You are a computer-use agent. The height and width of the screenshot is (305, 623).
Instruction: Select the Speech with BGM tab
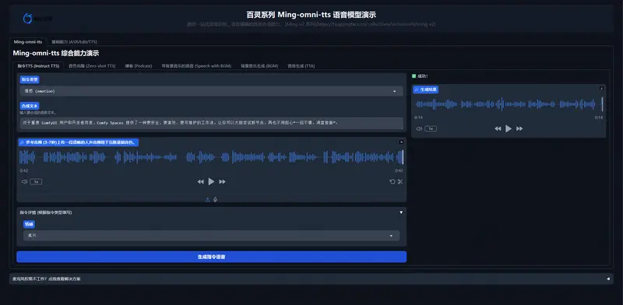pos(196,66)
